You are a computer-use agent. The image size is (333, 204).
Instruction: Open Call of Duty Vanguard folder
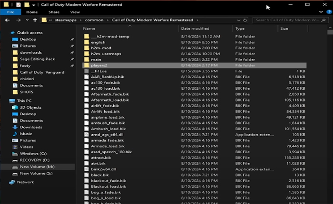(42, 72)
